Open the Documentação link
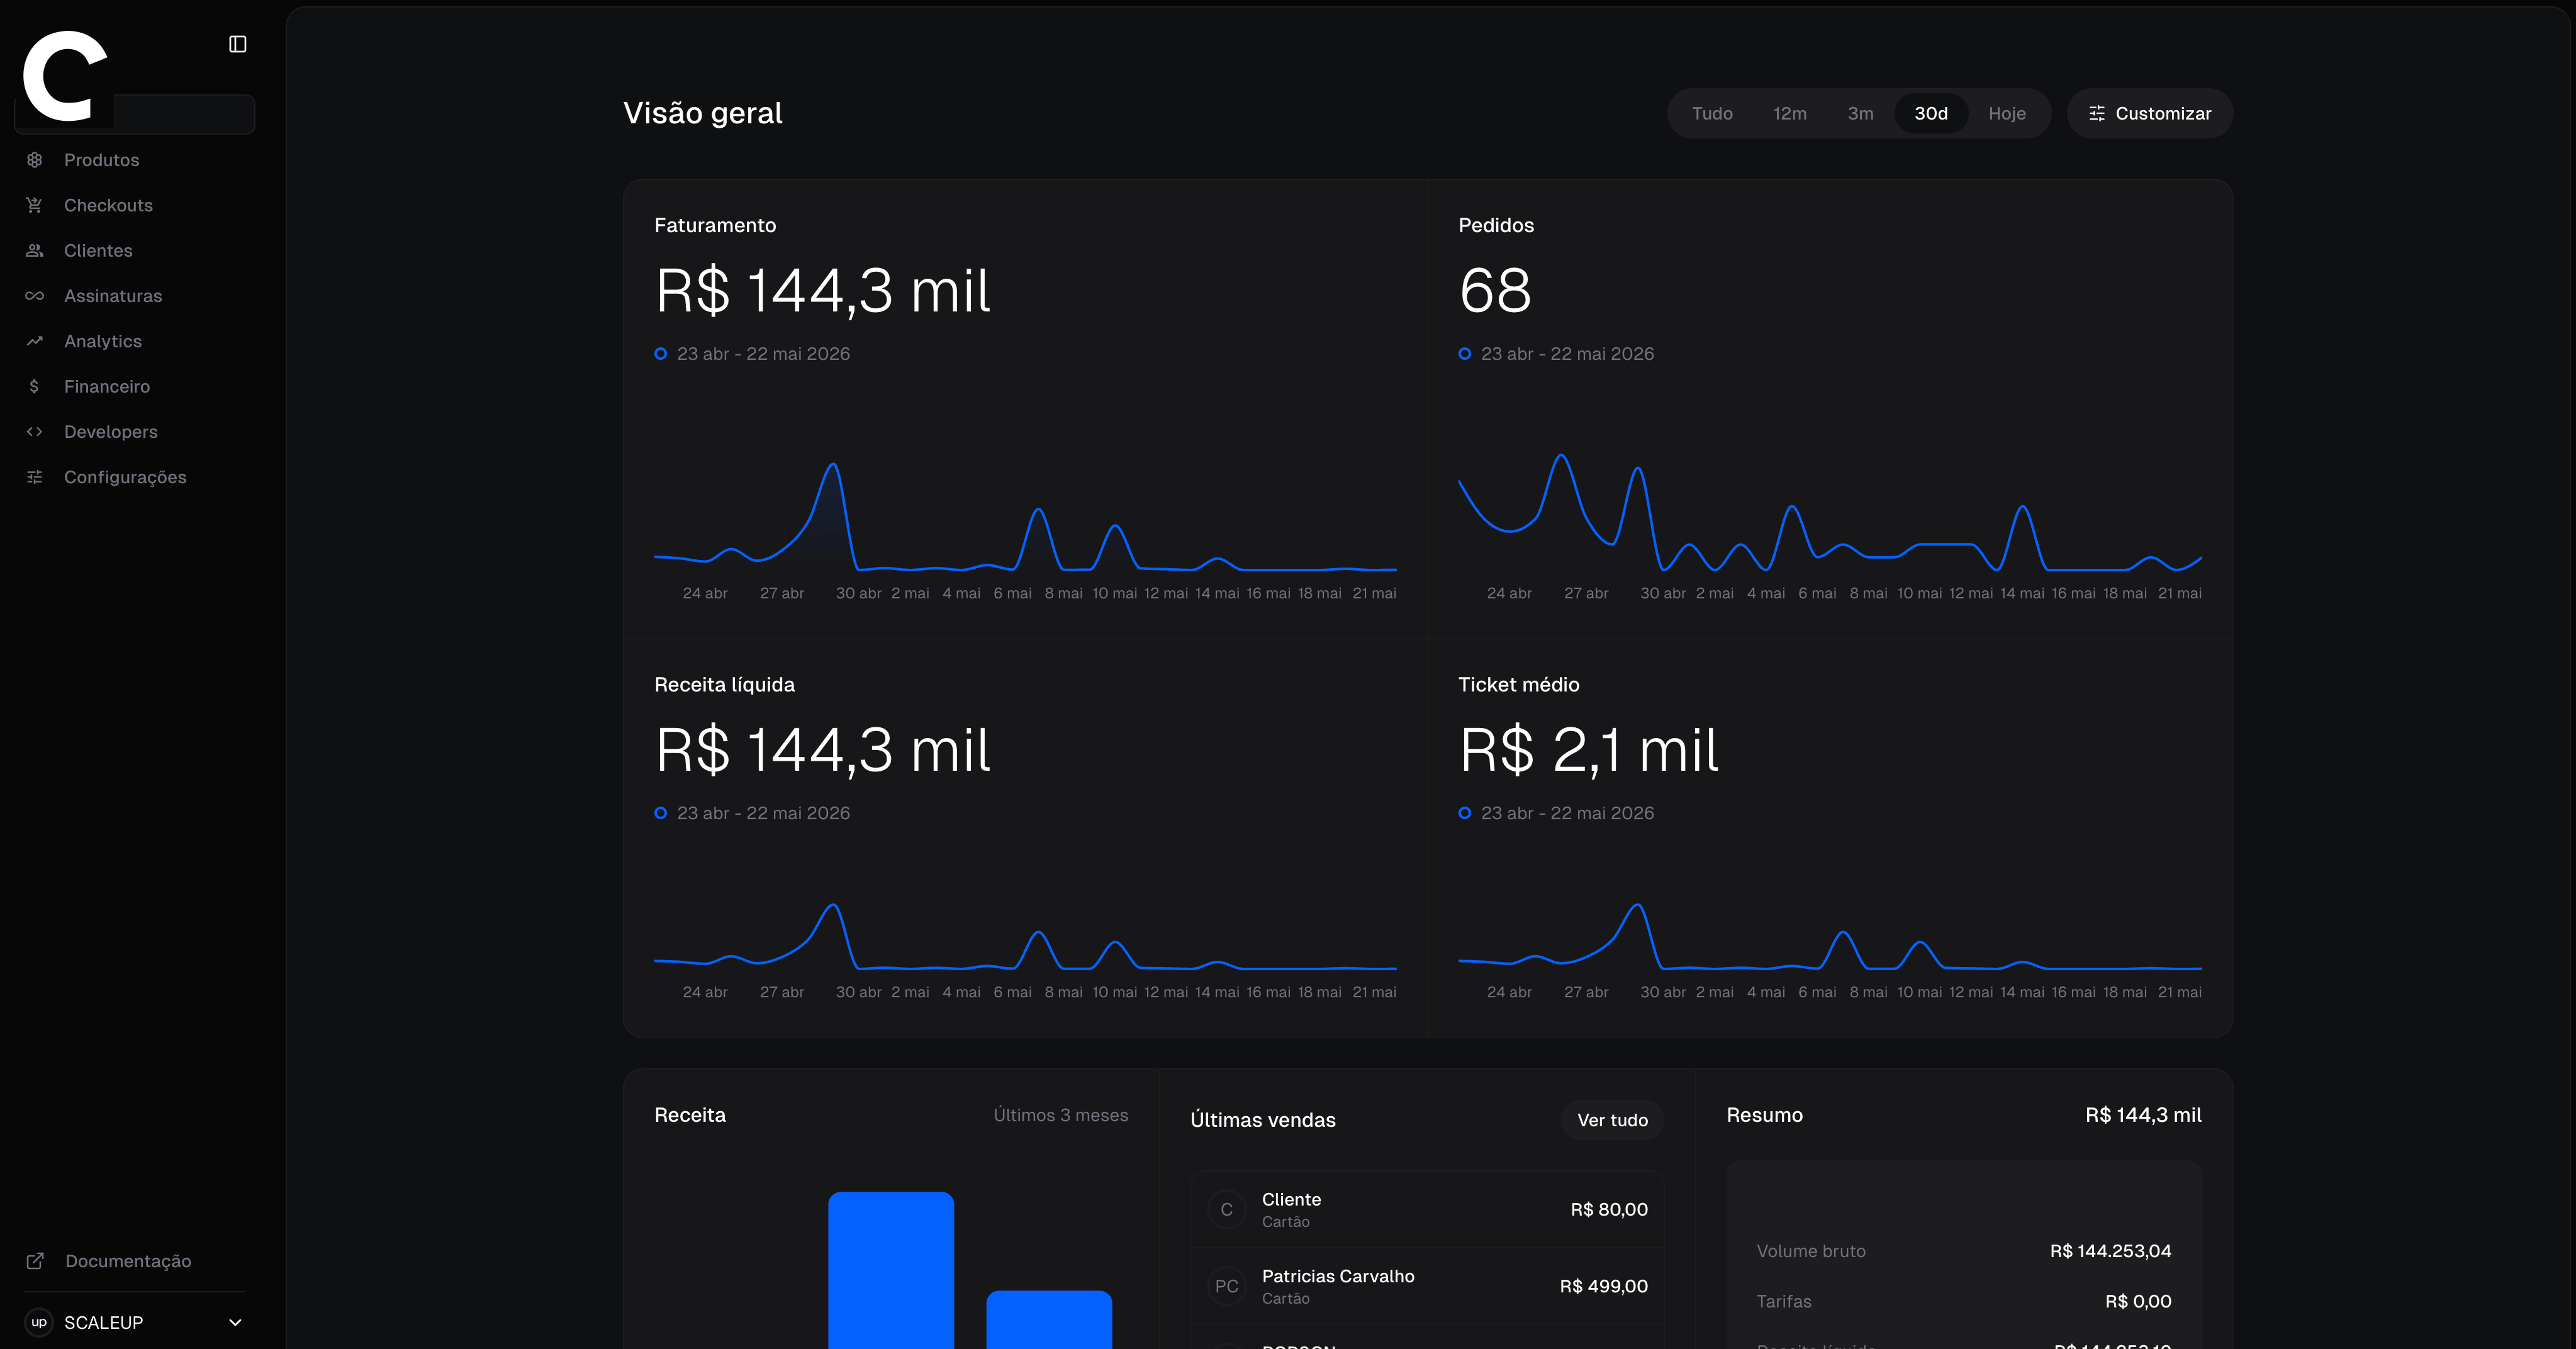 pos(128,1261)
